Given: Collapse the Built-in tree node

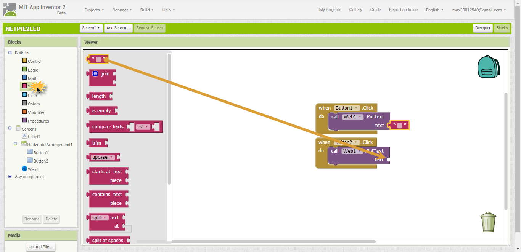Looking at the screenshot, I should [x=10, y=53].
